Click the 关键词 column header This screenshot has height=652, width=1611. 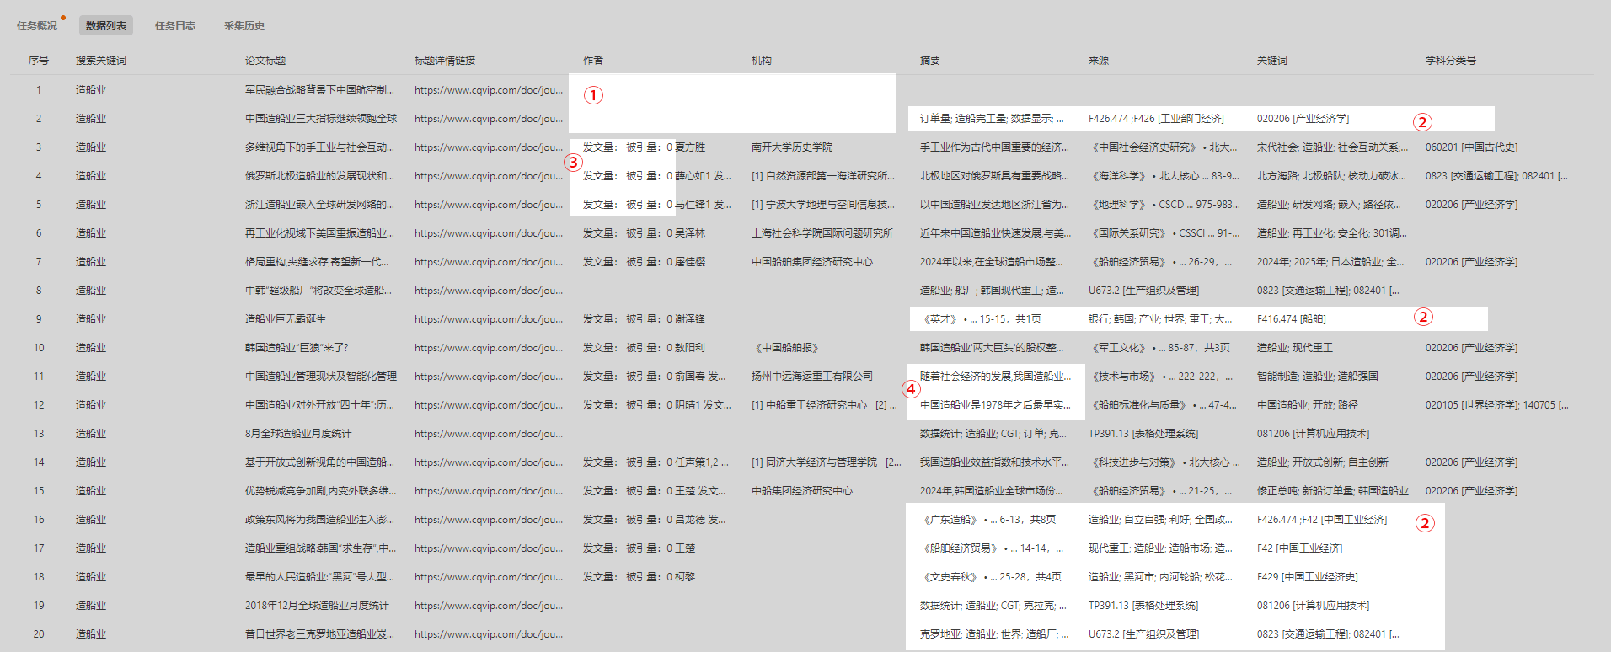(x=1272, y=61)
